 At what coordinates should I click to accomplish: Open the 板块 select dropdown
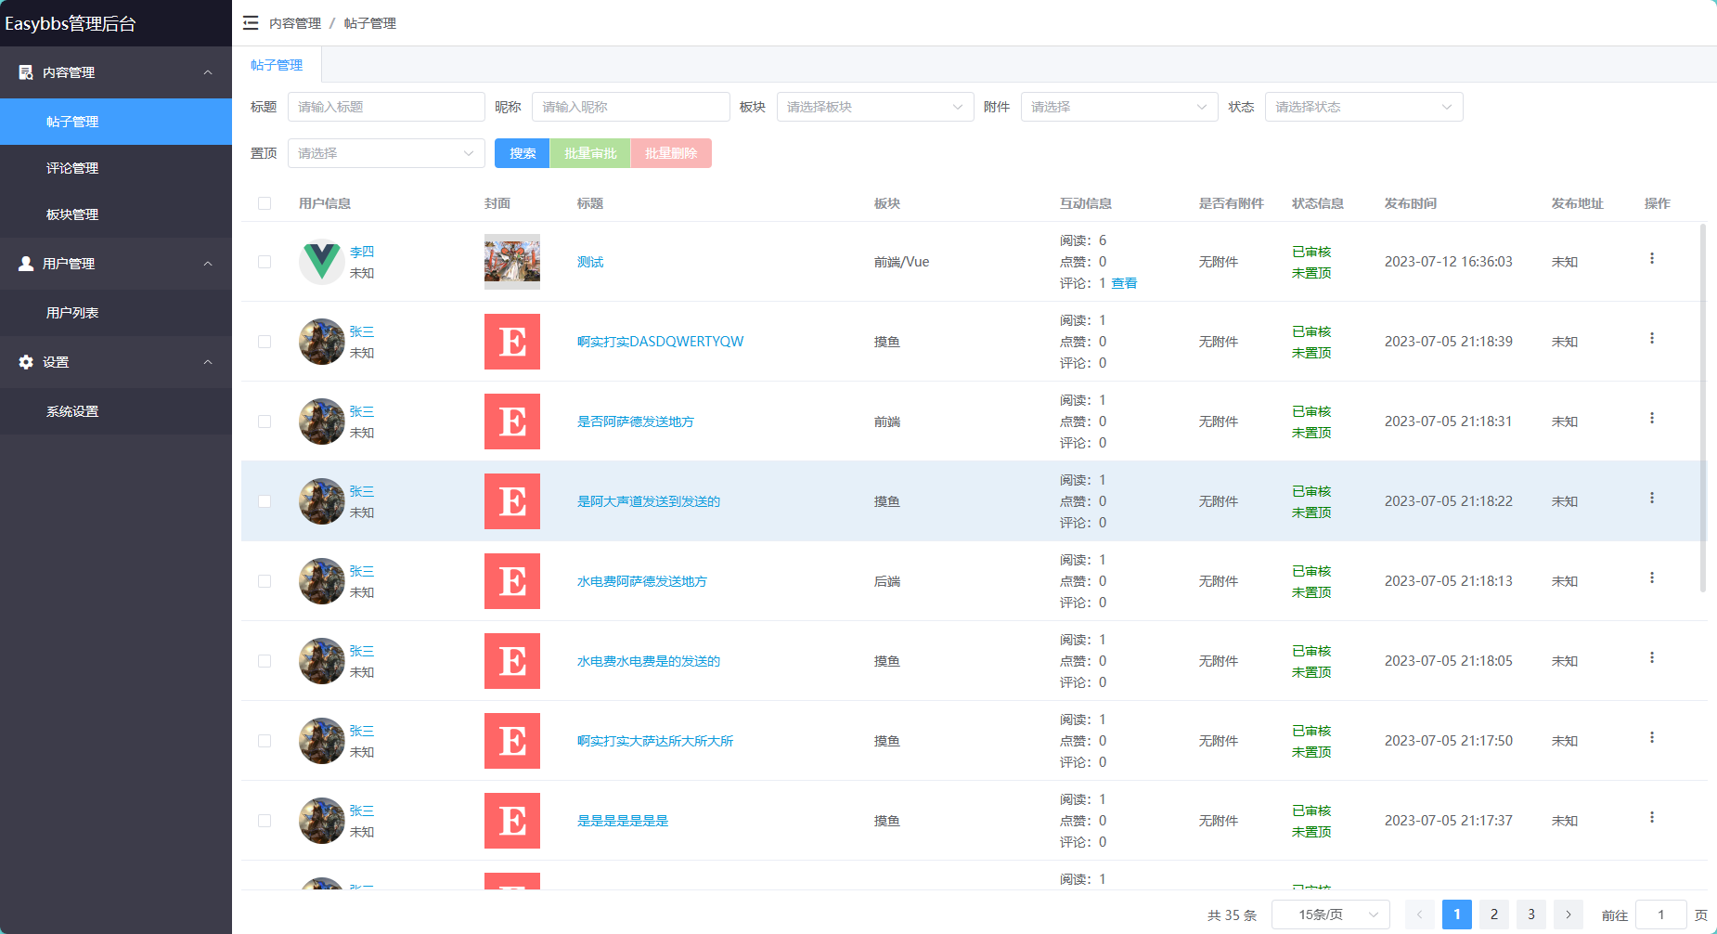(x=875, y=107)
